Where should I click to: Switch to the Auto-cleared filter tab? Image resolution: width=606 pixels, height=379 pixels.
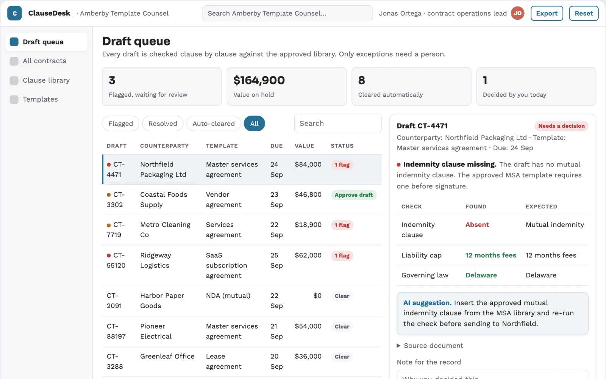[214, 124]
